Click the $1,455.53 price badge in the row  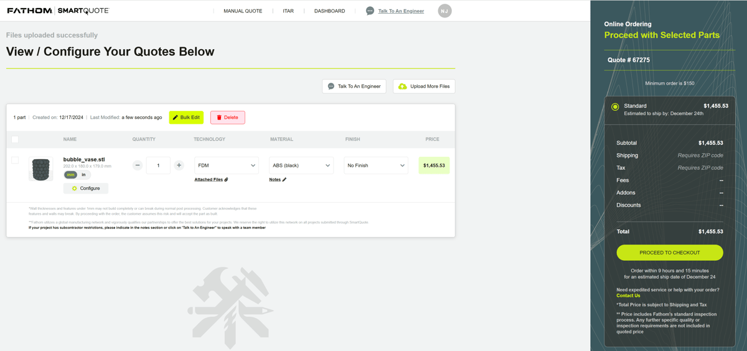click(434, 166)
